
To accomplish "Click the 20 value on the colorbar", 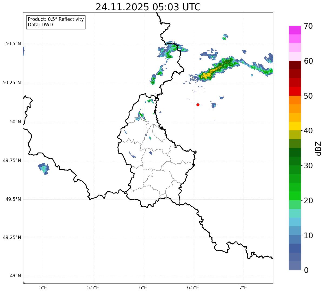I will [309, 201].
